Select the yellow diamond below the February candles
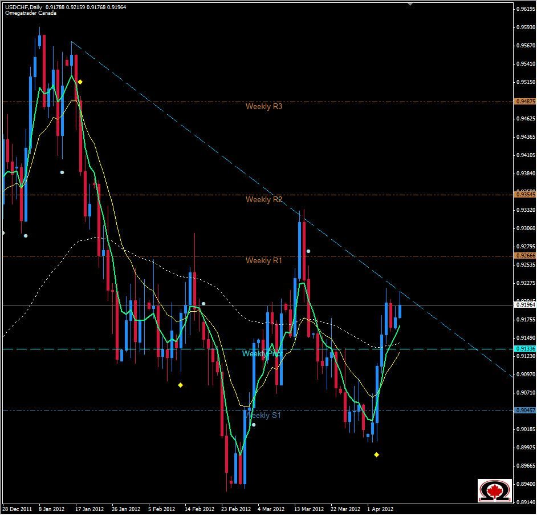Screen dimensions: 537x515 pyautogui.click(x=180, y=385)
